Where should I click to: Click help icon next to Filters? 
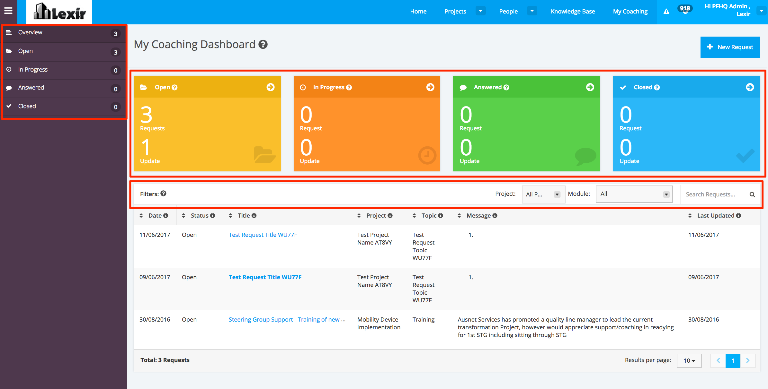pyautogui.click(x=164, y=194)
